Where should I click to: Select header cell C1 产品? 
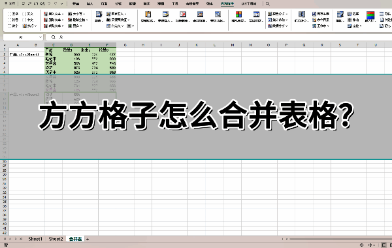pos(54,50)
